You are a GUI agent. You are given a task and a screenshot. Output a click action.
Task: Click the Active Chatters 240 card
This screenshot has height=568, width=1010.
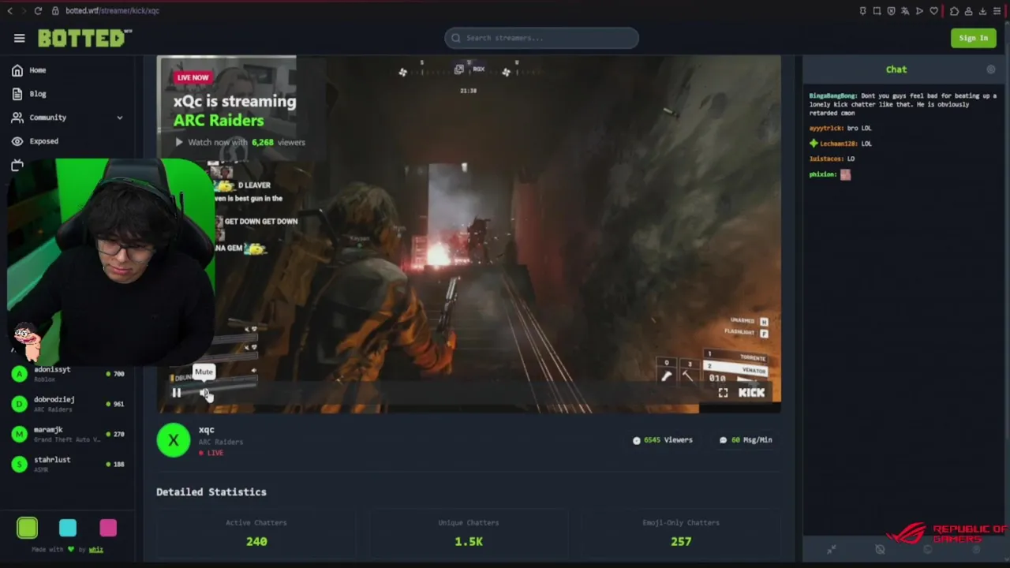[256, 533]
